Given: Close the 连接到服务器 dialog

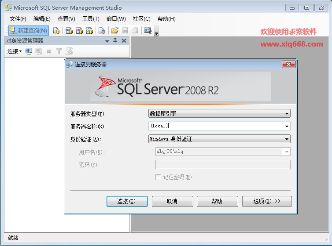Looking at the screenshot, I should (288, 65).
